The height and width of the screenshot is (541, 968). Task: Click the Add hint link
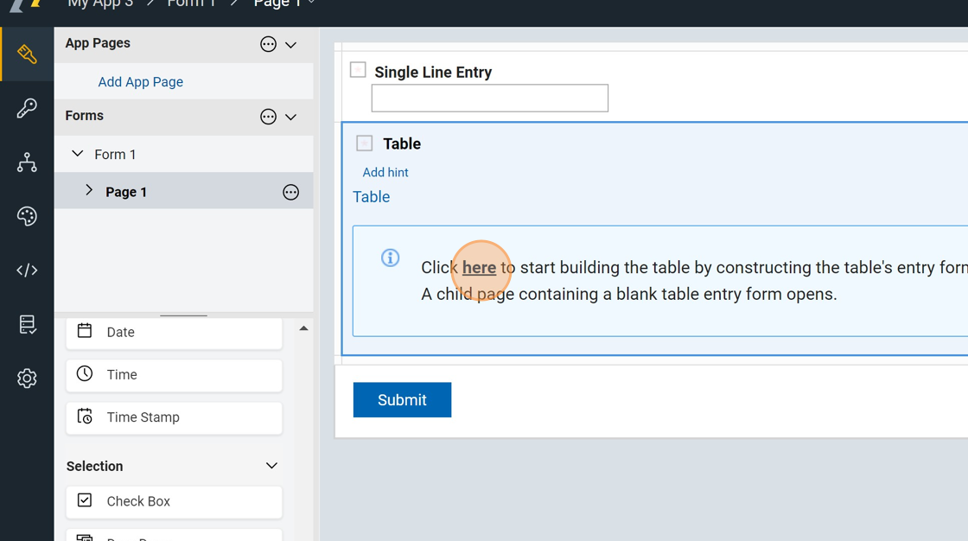(385, 173)
